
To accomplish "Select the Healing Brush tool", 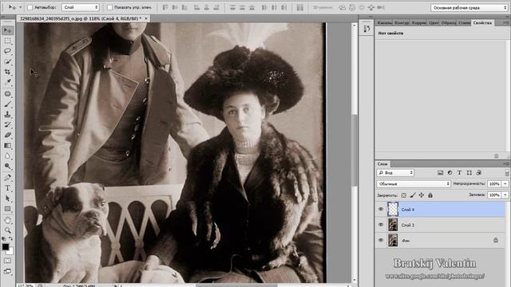I will pyautogui.click(x=7, y=94).
